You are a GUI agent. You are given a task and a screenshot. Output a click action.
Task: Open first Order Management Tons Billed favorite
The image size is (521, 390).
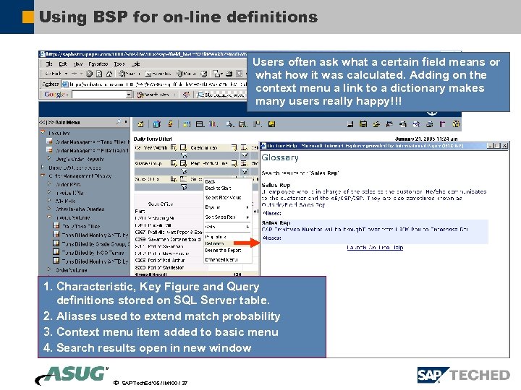pyautogui.click(x=93, y=142)
